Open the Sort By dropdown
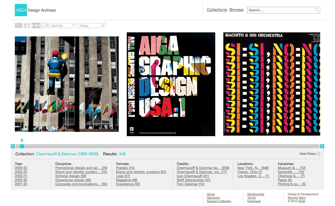 pos(64,26)
